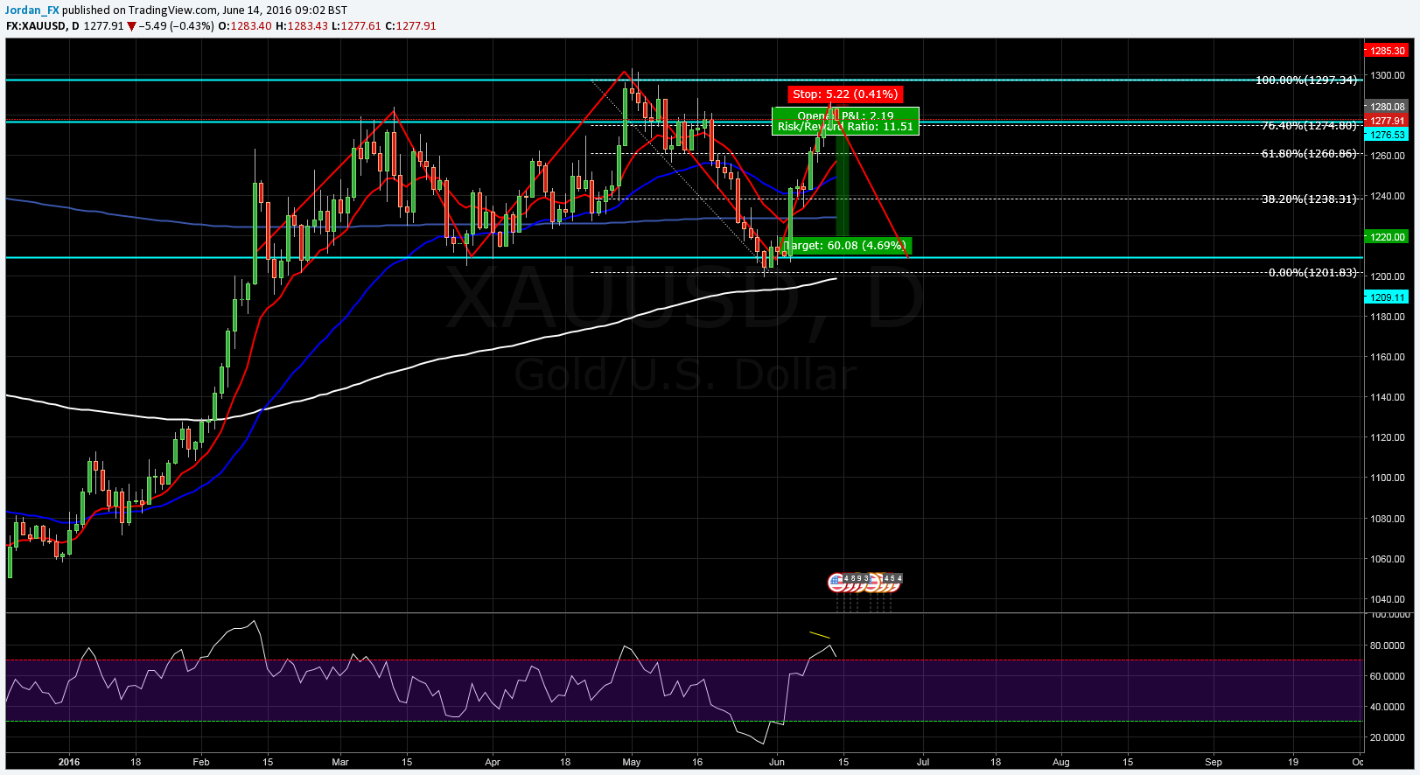Image resolution: width=1420 pixels, height=775 pixels.
Task: Click the 1180.00 price axis tick
Action: 1388,317
